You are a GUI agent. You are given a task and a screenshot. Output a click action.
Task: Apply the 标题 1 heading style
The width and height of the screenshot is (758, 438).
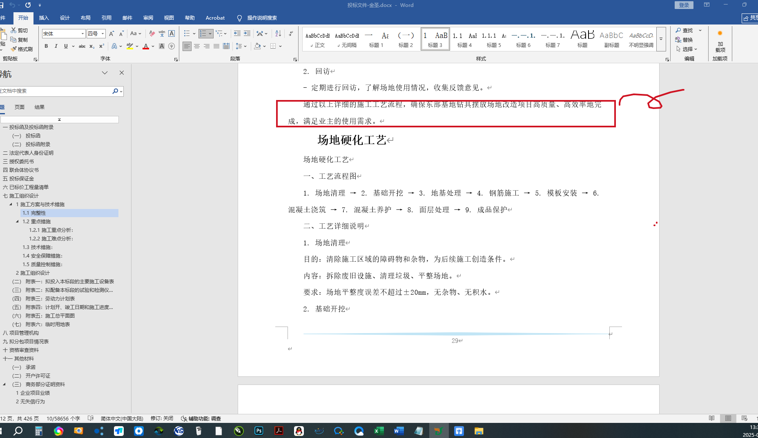point(376,39)
